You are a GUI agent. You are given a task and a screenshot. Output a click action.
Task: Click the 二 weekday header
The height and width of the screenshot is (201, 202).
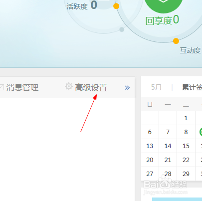(x=186, y=105)
